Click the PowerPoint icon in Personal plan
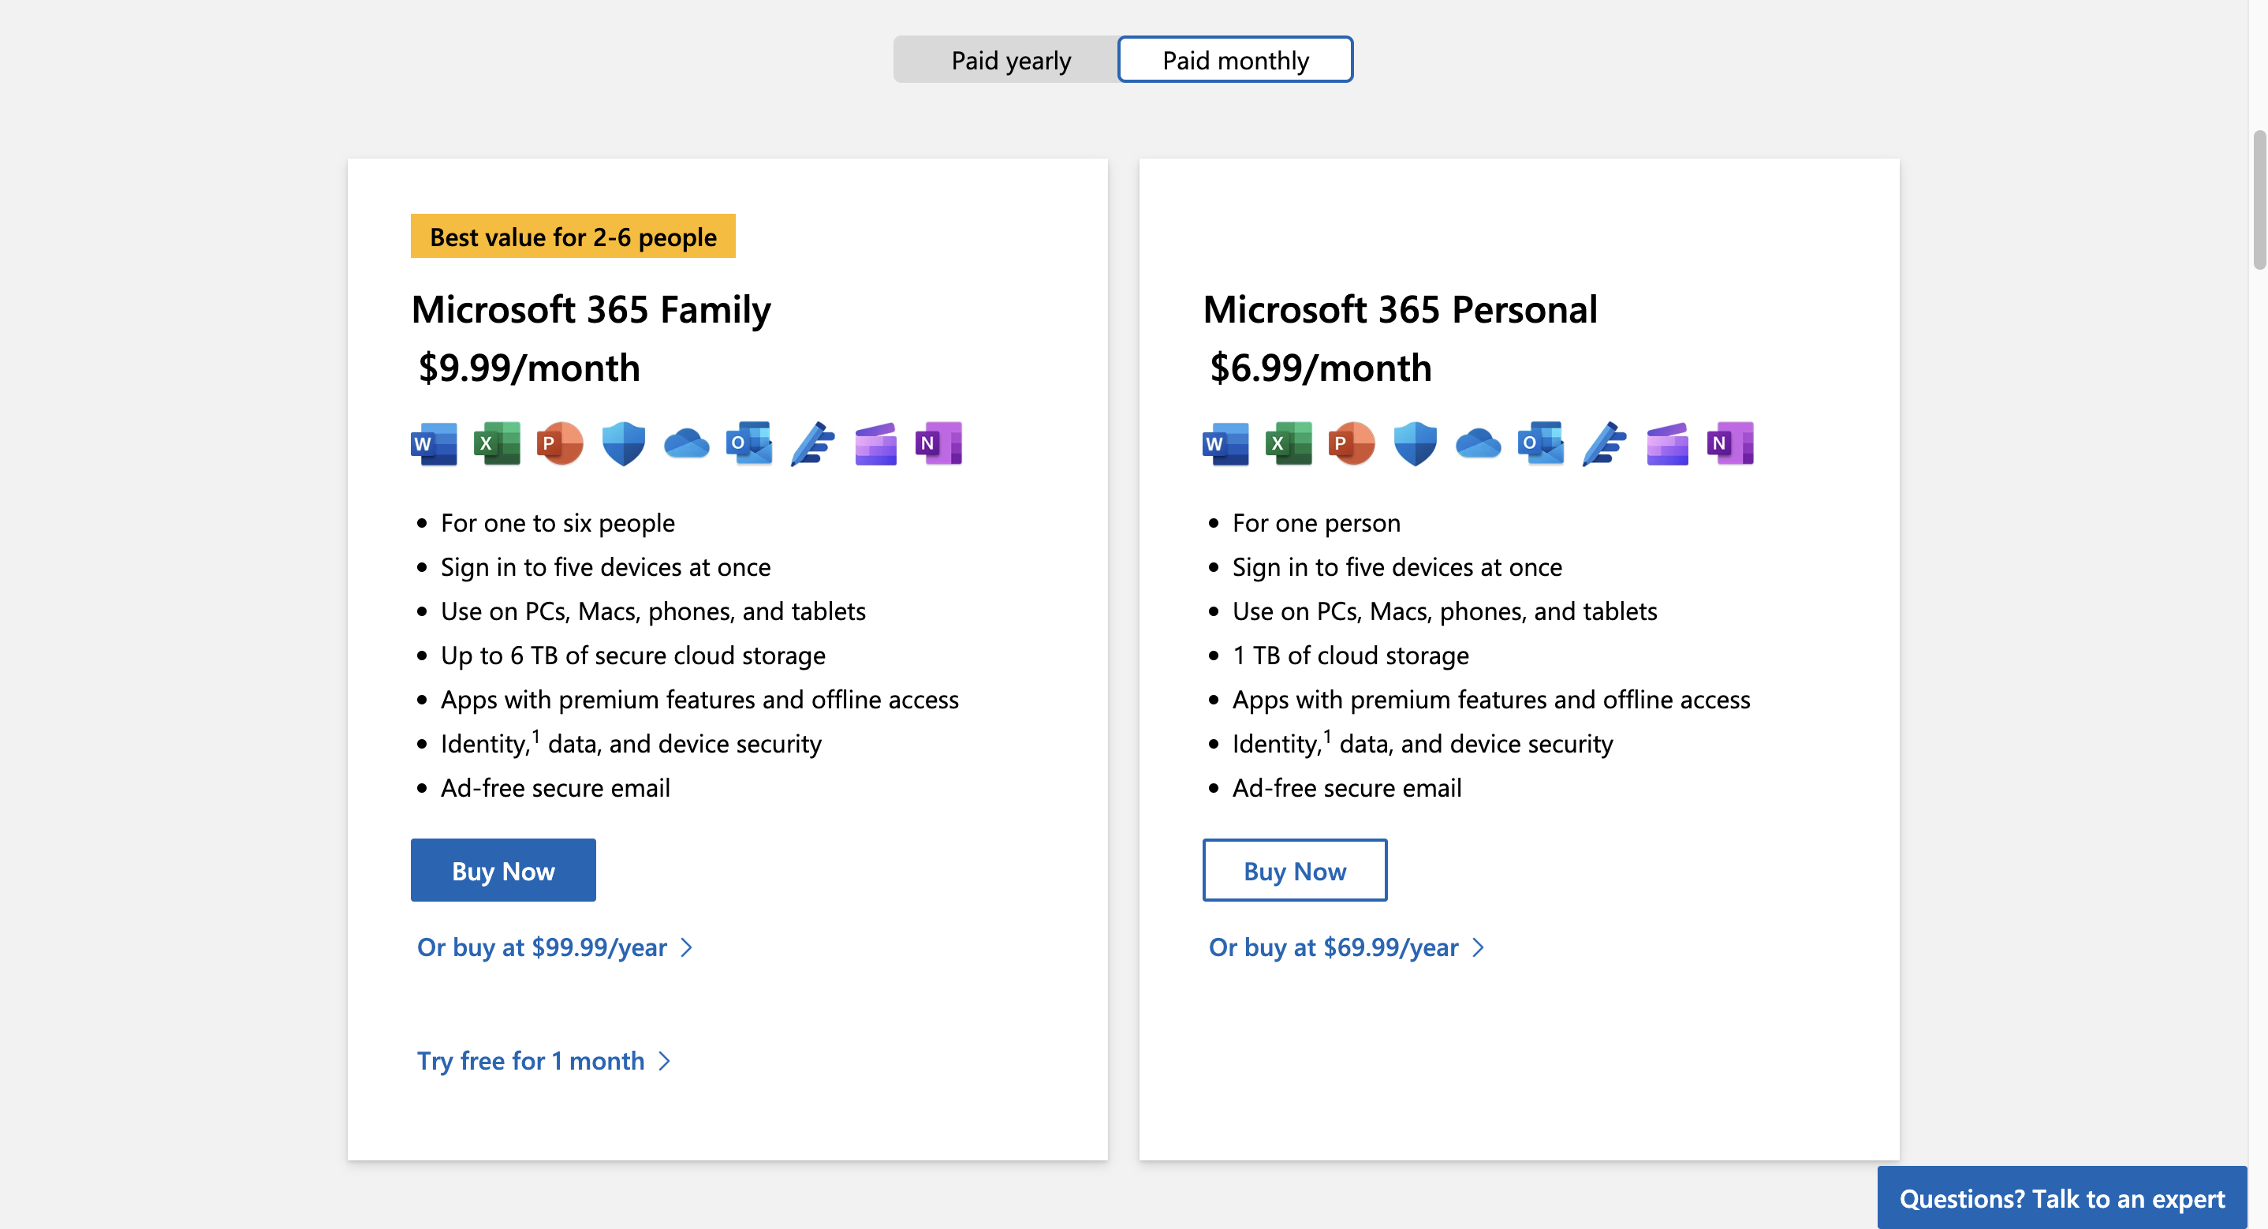The height and width of the screenshot is (1229, 2268). pos(1352,443)
